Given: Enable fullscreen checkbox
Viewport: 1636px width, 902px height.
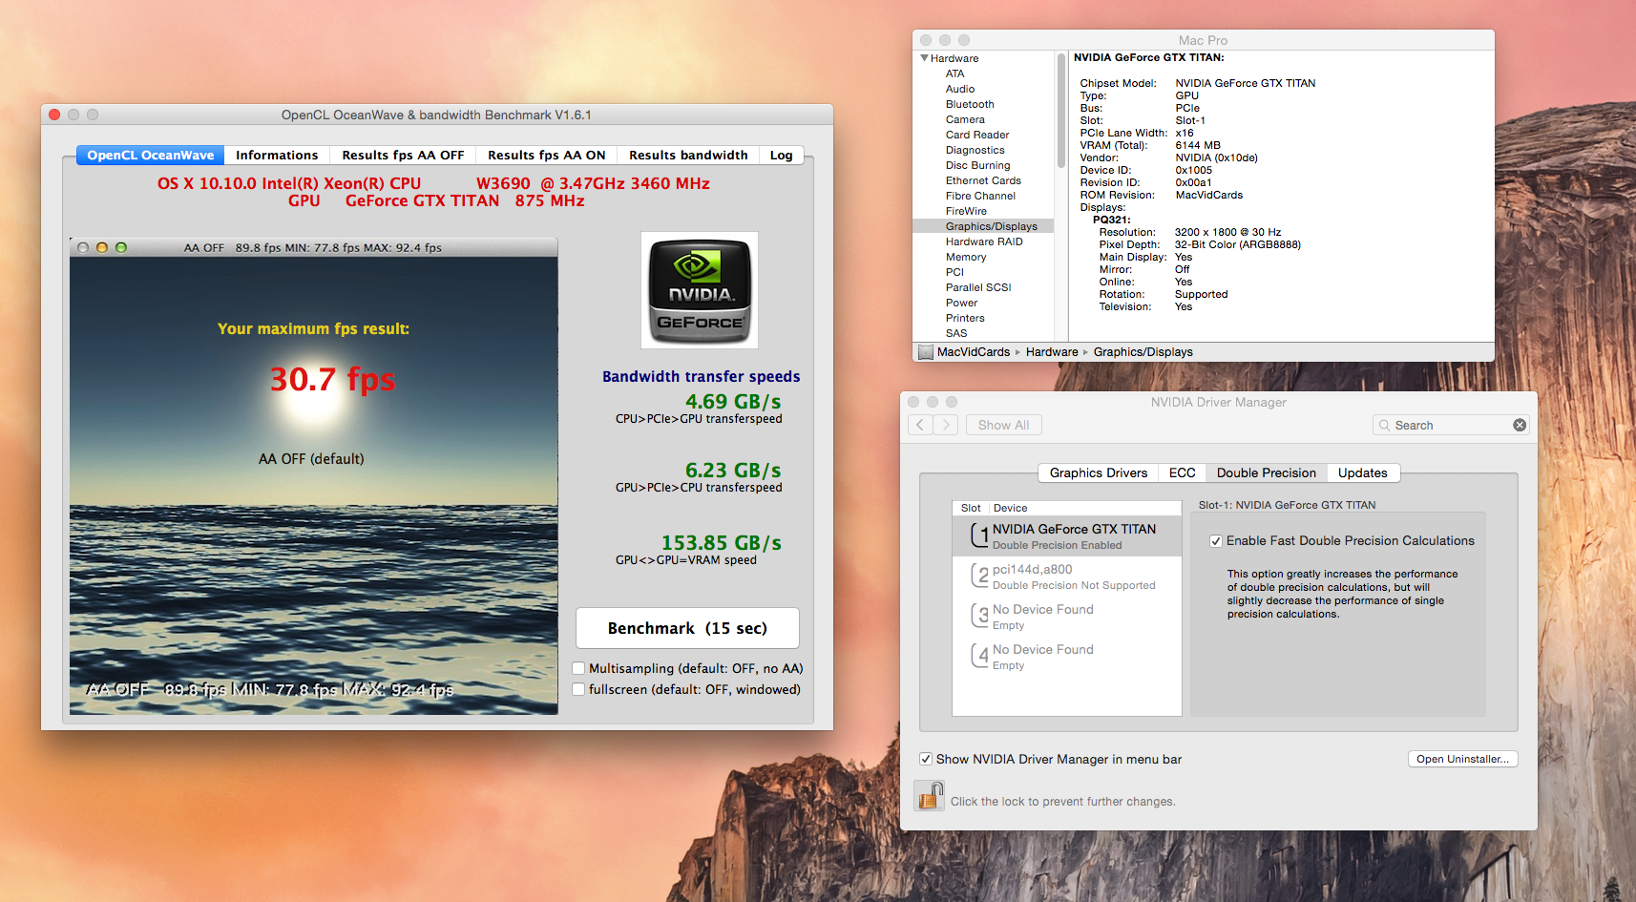Looking at the screenshot, I should click(x=578, y=689).
